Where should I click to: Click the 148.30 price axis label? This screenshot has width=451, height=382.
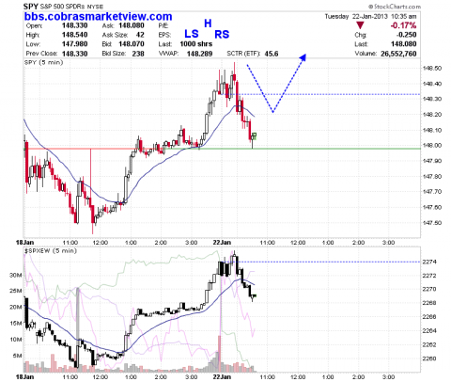point(432,99)
